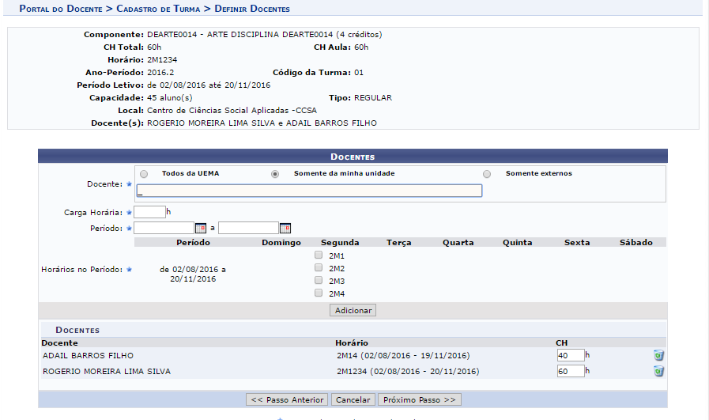Screen dimensions: 709x420
Task: Tick the 2M3 schedule checkbox
Action: click(x=319, y=280)
